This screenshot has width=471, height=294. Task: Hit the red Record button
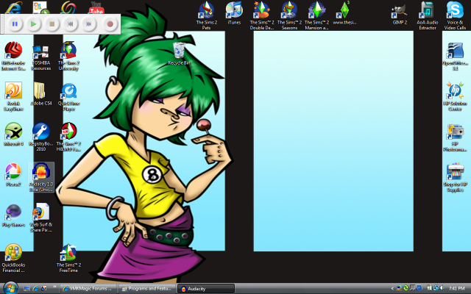point(109,24)
